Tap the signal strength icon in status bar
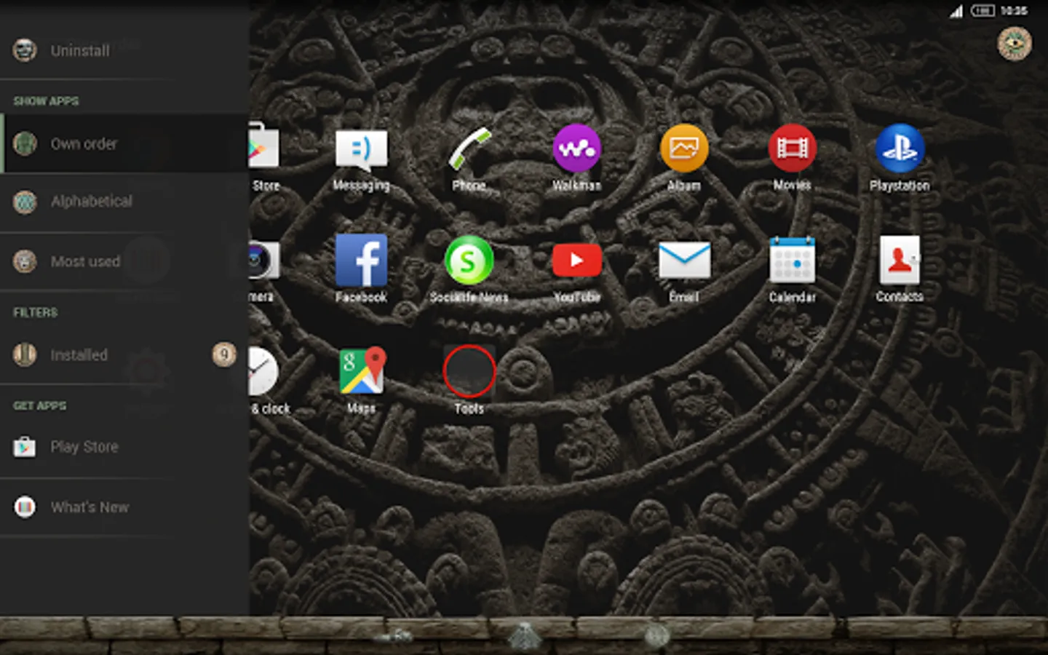Image resolution: width=1048 pixels, height=655 pixels. coord(956,11)
